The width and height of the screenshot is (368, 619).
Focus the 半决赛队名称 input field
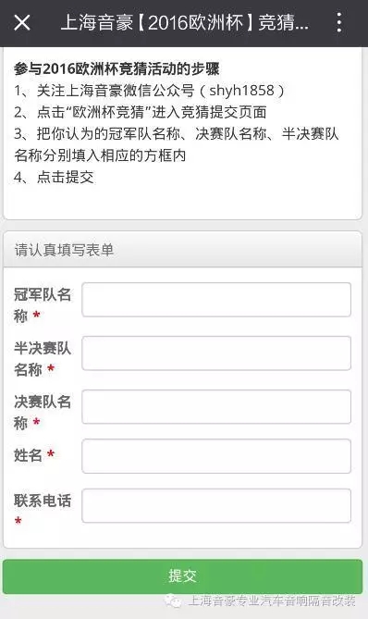click(216, 353)
